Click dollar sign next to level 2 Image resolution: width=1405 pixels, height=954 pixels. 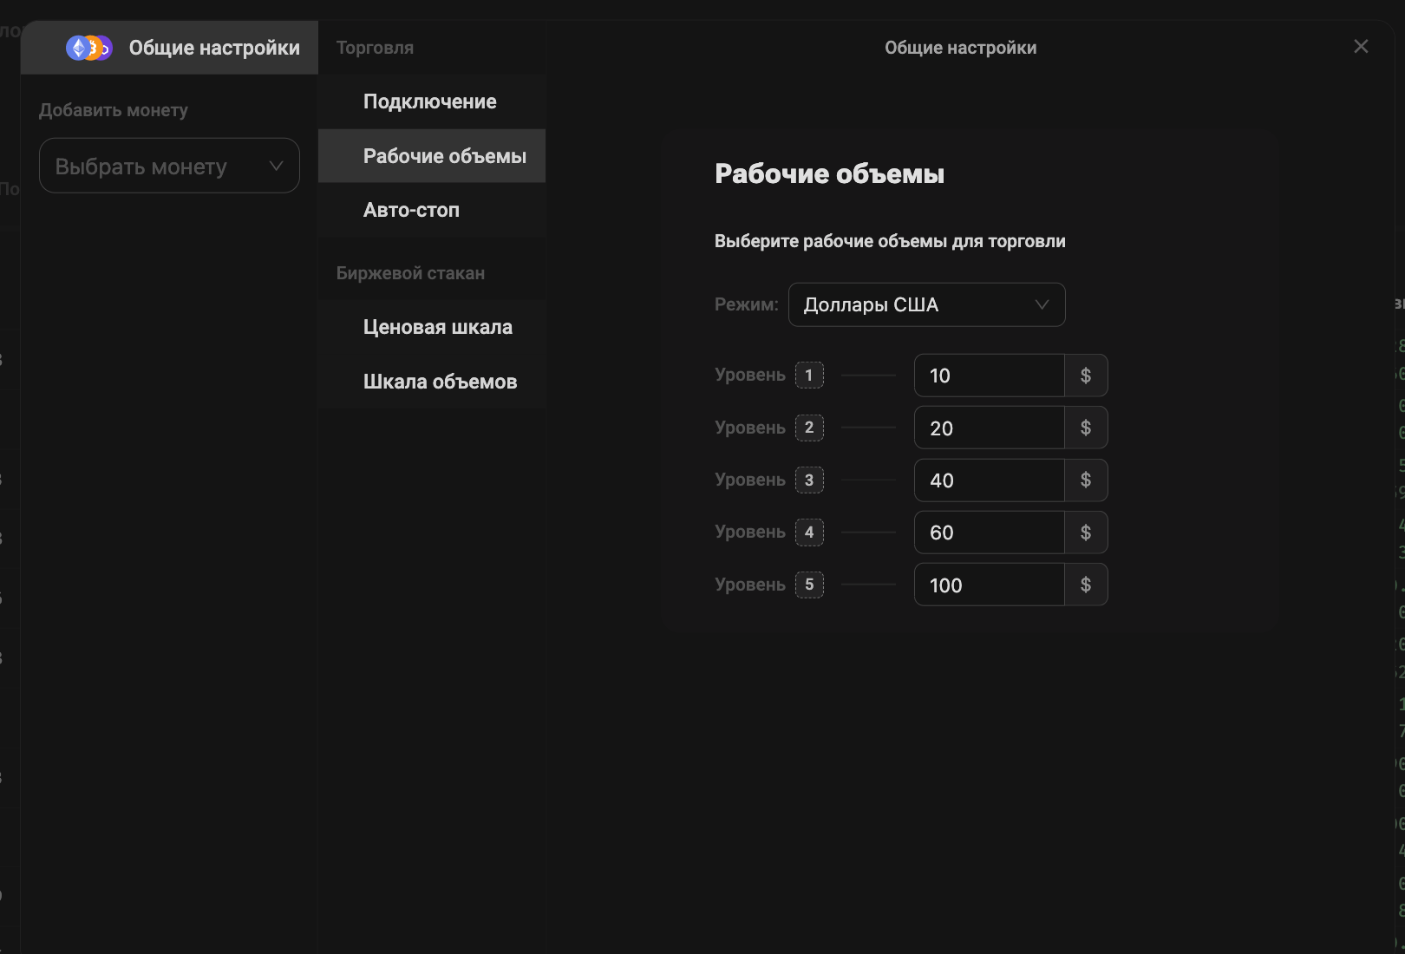(1086, 428)
